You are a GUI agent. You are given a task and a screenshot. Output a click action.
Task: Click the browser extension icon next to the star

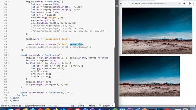pyautogui.click(x=184, y=3)
